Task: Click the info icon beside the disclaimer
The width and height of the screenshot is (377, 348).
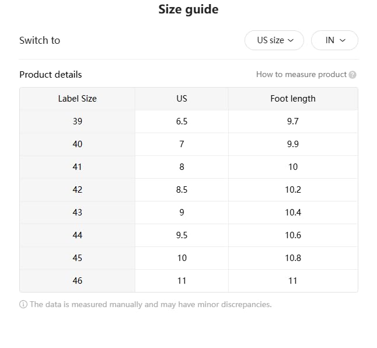Action: [x=23, y=304]
